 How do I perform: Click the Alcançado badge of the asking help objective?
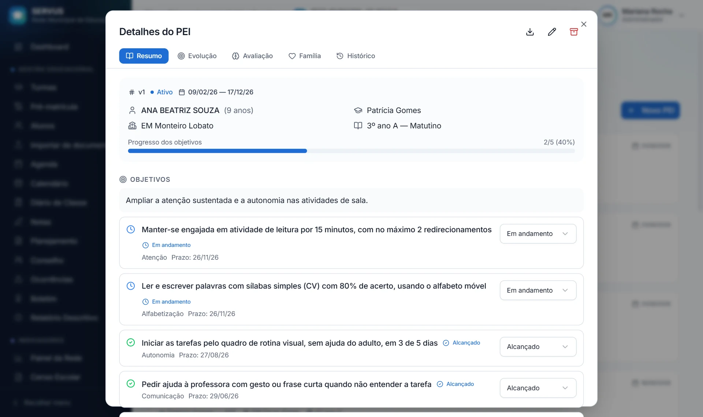455,384
